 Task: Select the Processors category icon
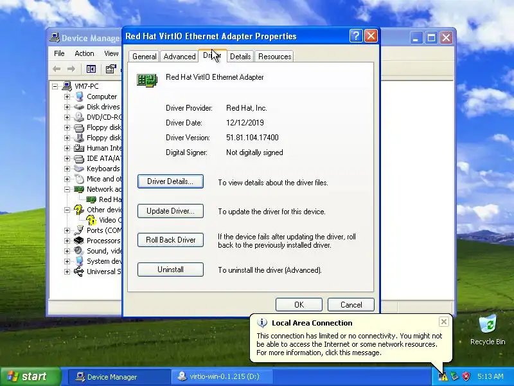(79, 241)
